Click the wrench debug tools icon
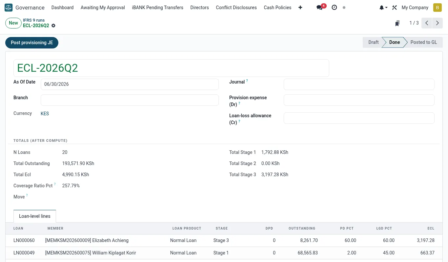The width and height of the screenshot is (448, 262). [x=395, y=7]
